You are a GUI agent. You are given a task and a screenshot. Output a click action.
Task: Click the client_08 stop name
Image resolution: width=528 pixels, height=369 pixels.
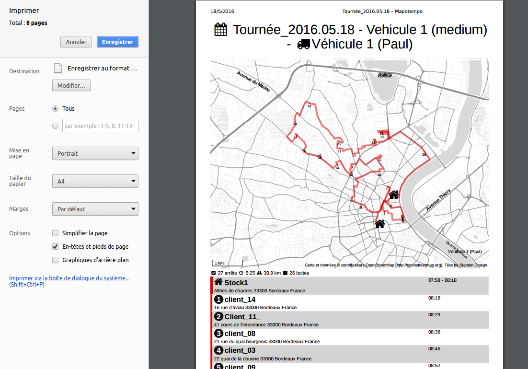240,334
